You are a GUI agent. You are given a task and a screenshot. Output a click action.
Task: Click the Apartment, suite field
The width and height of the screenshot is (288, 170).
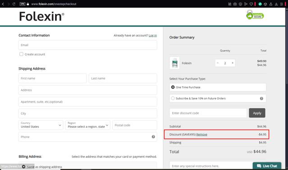[87, 102]
